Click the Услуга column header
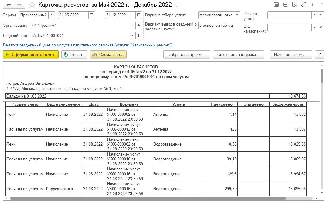Viewport: 327px width, 202px height. 179,104
